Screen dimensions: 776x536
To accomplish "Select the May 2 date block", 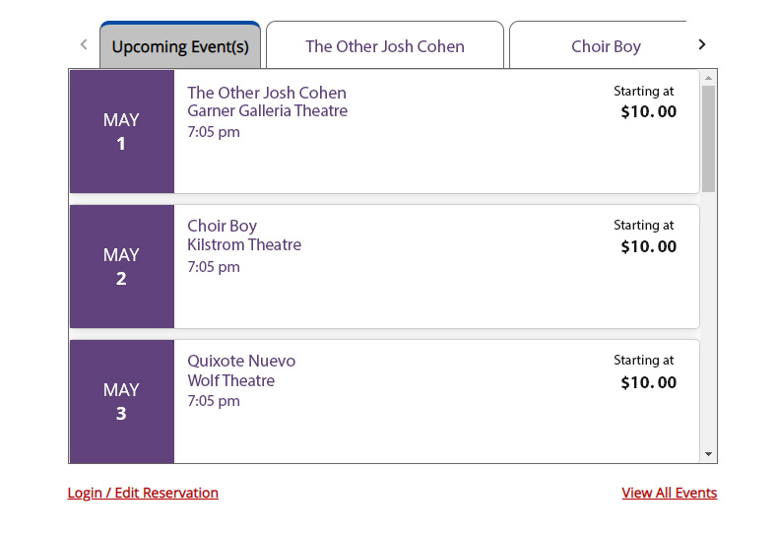I will [121, 266].
